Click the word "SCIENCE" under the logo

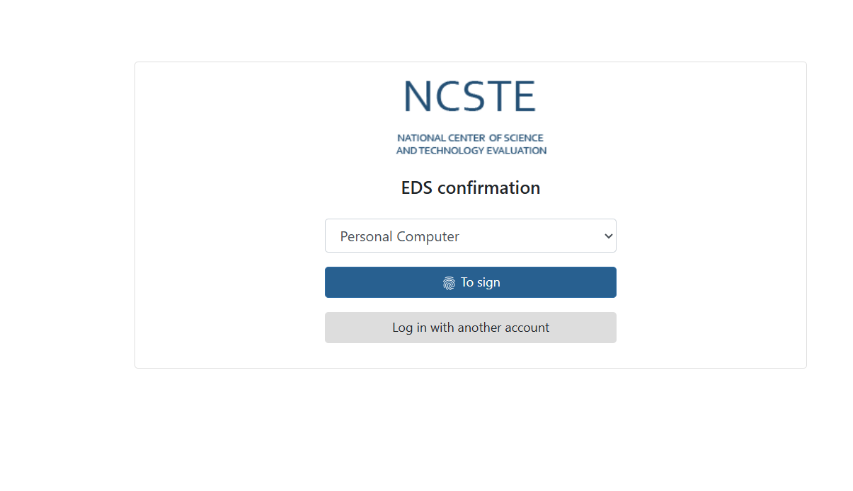tap(524, 138)
